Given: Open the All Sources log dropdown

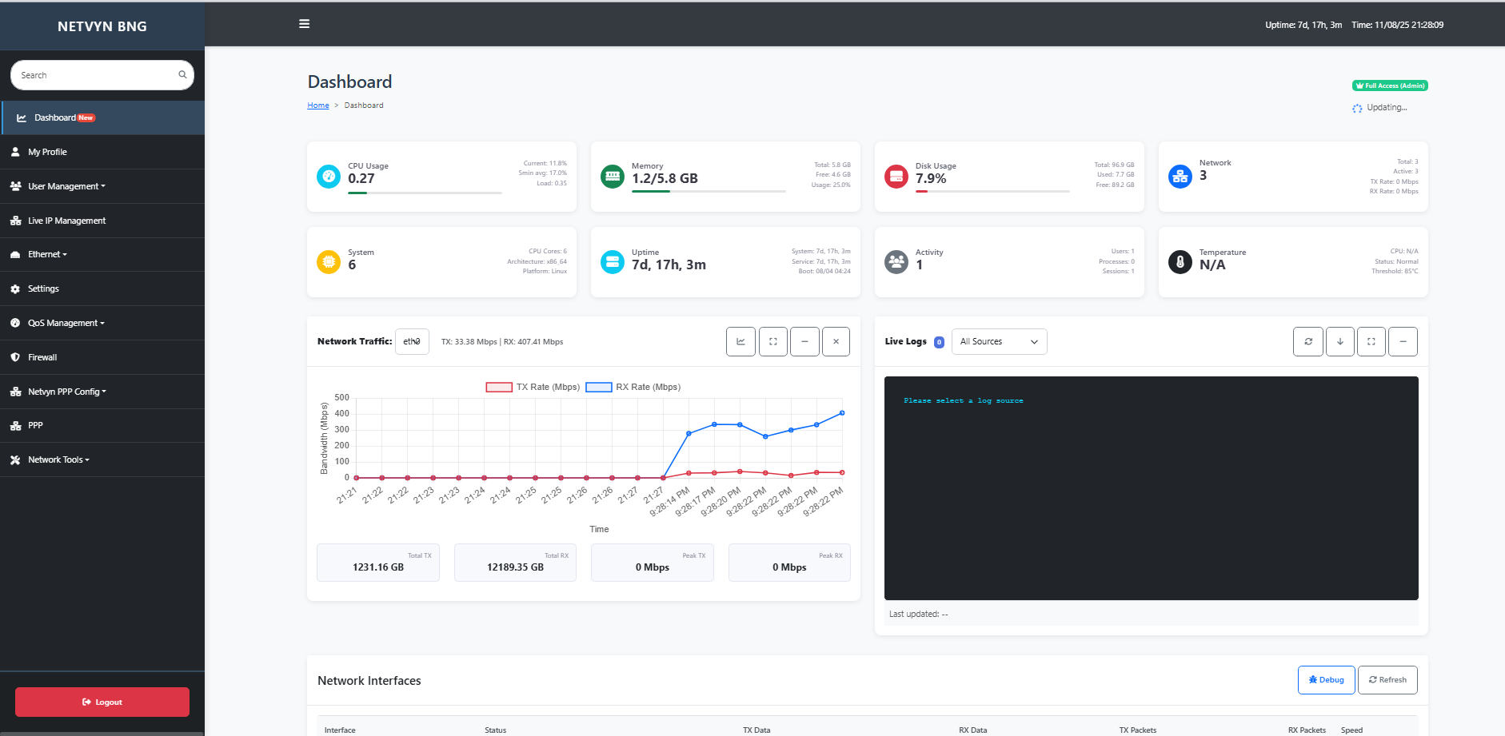Looking at the screenshot, I should coord(999,342).
